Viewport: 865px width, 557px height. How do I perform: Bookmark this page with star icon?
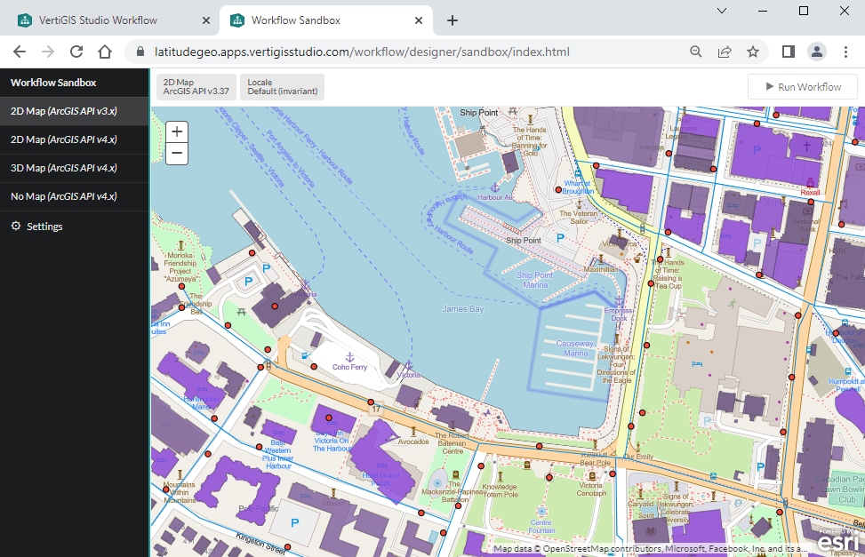pyautogui.click(x=753, y=52)
